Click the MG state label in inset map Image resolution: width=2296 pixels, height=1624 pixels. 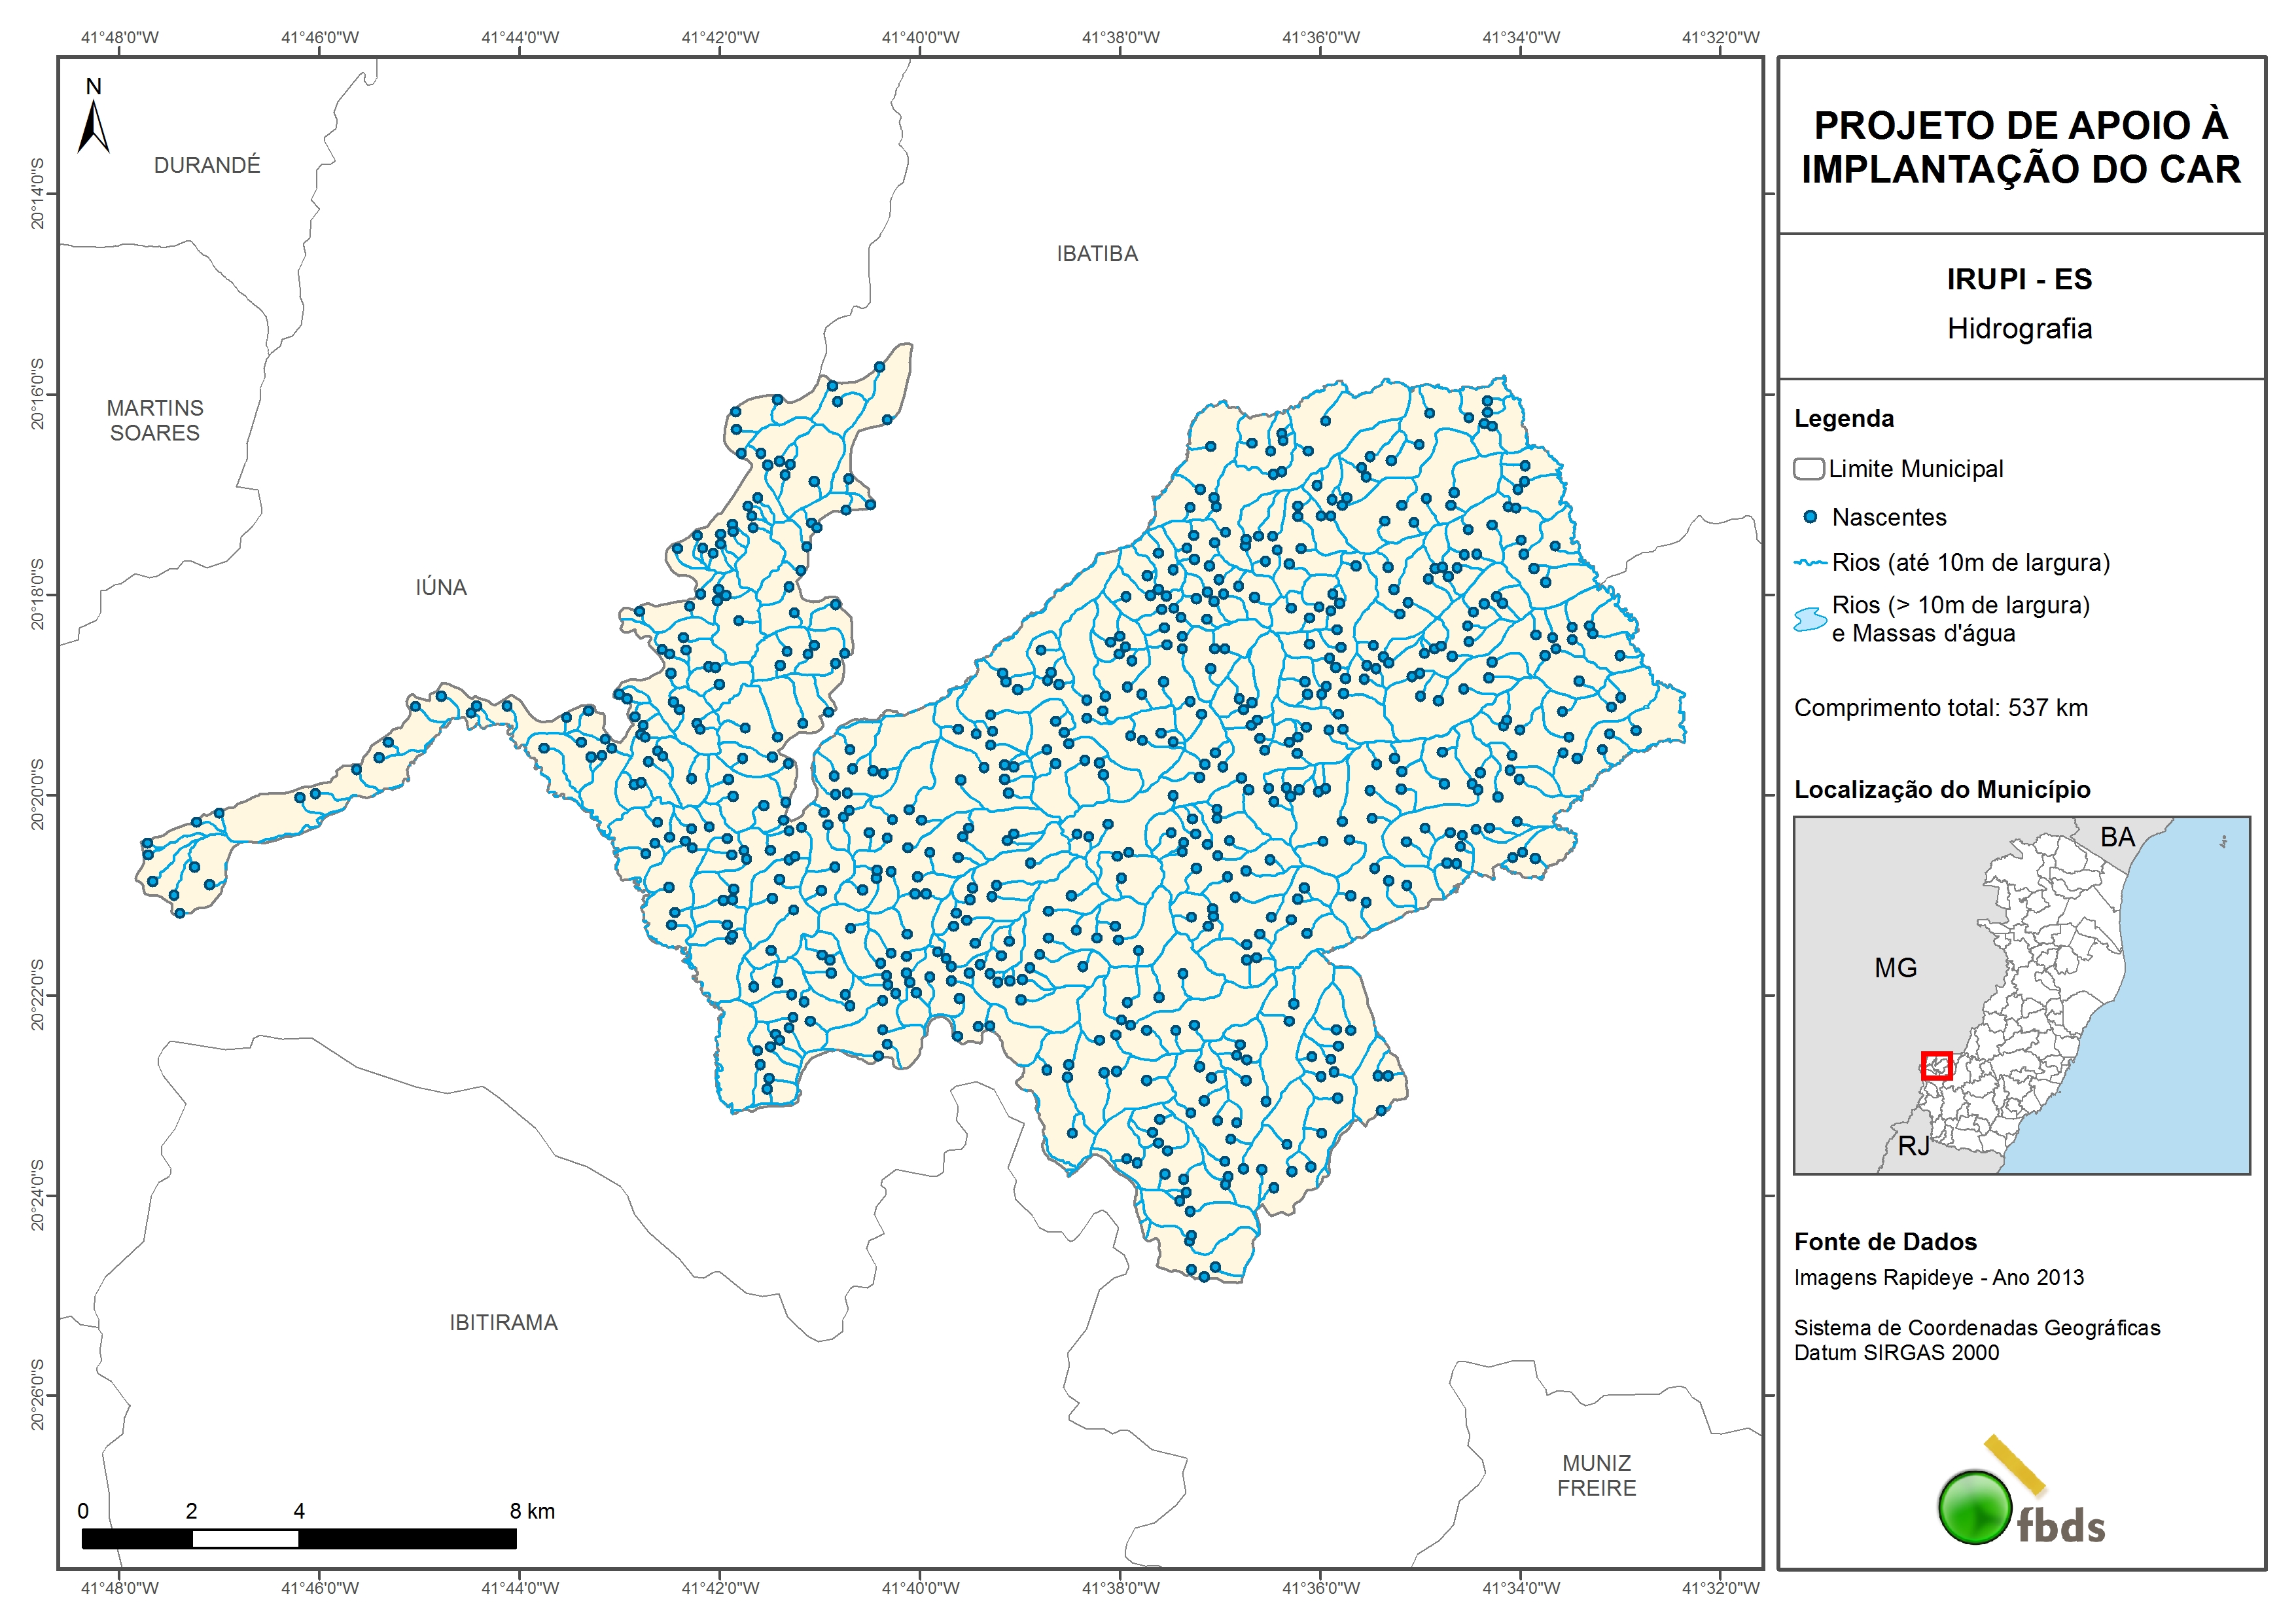pyautogui.click(x=1895, y=967)
